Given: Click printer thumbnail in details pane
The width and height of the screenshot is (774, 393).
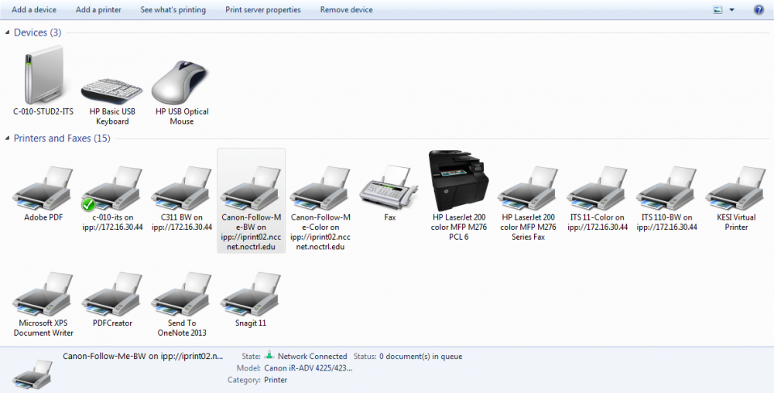Looking at the screenshot, I should [33, 374].
